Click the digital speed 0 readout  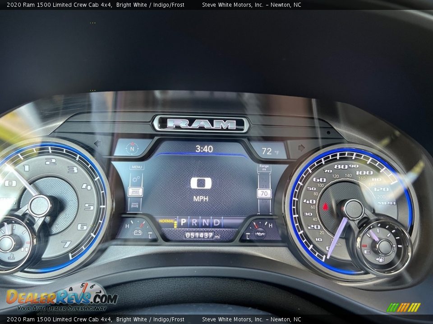click(201, 183)
